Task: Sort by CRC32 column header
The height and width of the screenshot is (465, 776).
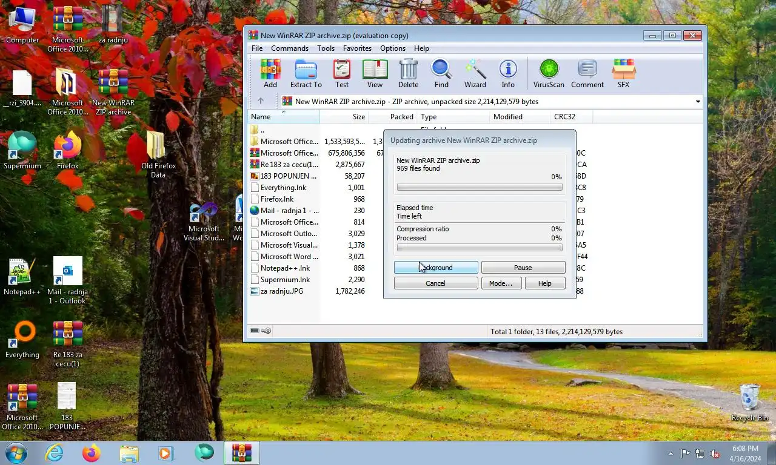Action: [571, 117]
